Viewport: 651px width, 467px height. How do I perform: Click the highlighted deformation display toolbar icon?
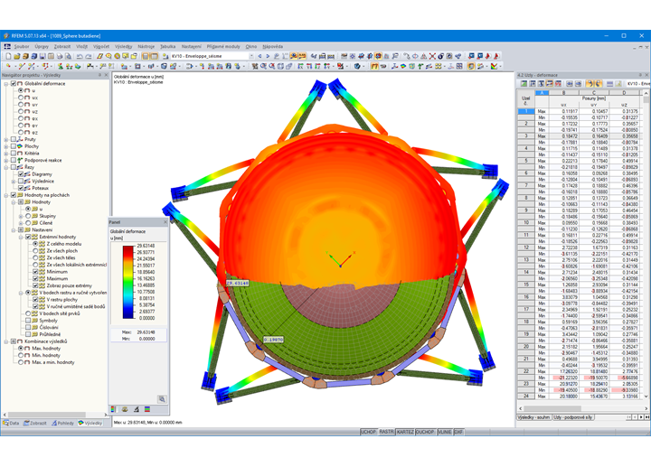[x=374, y=66]
